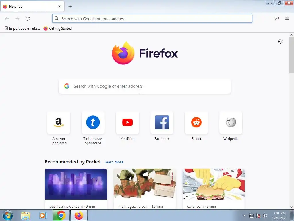Screen dimensions: 294x221
Task: Click the magnifier icon in address bar
Action: pos(57,18)
